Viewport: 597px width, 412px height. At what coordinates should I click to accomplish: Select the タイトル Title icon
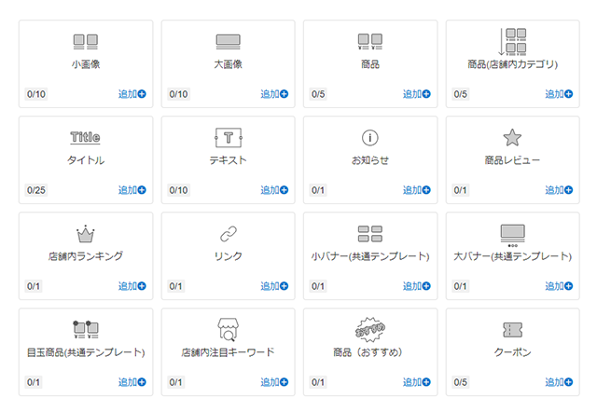click(85, 138)
